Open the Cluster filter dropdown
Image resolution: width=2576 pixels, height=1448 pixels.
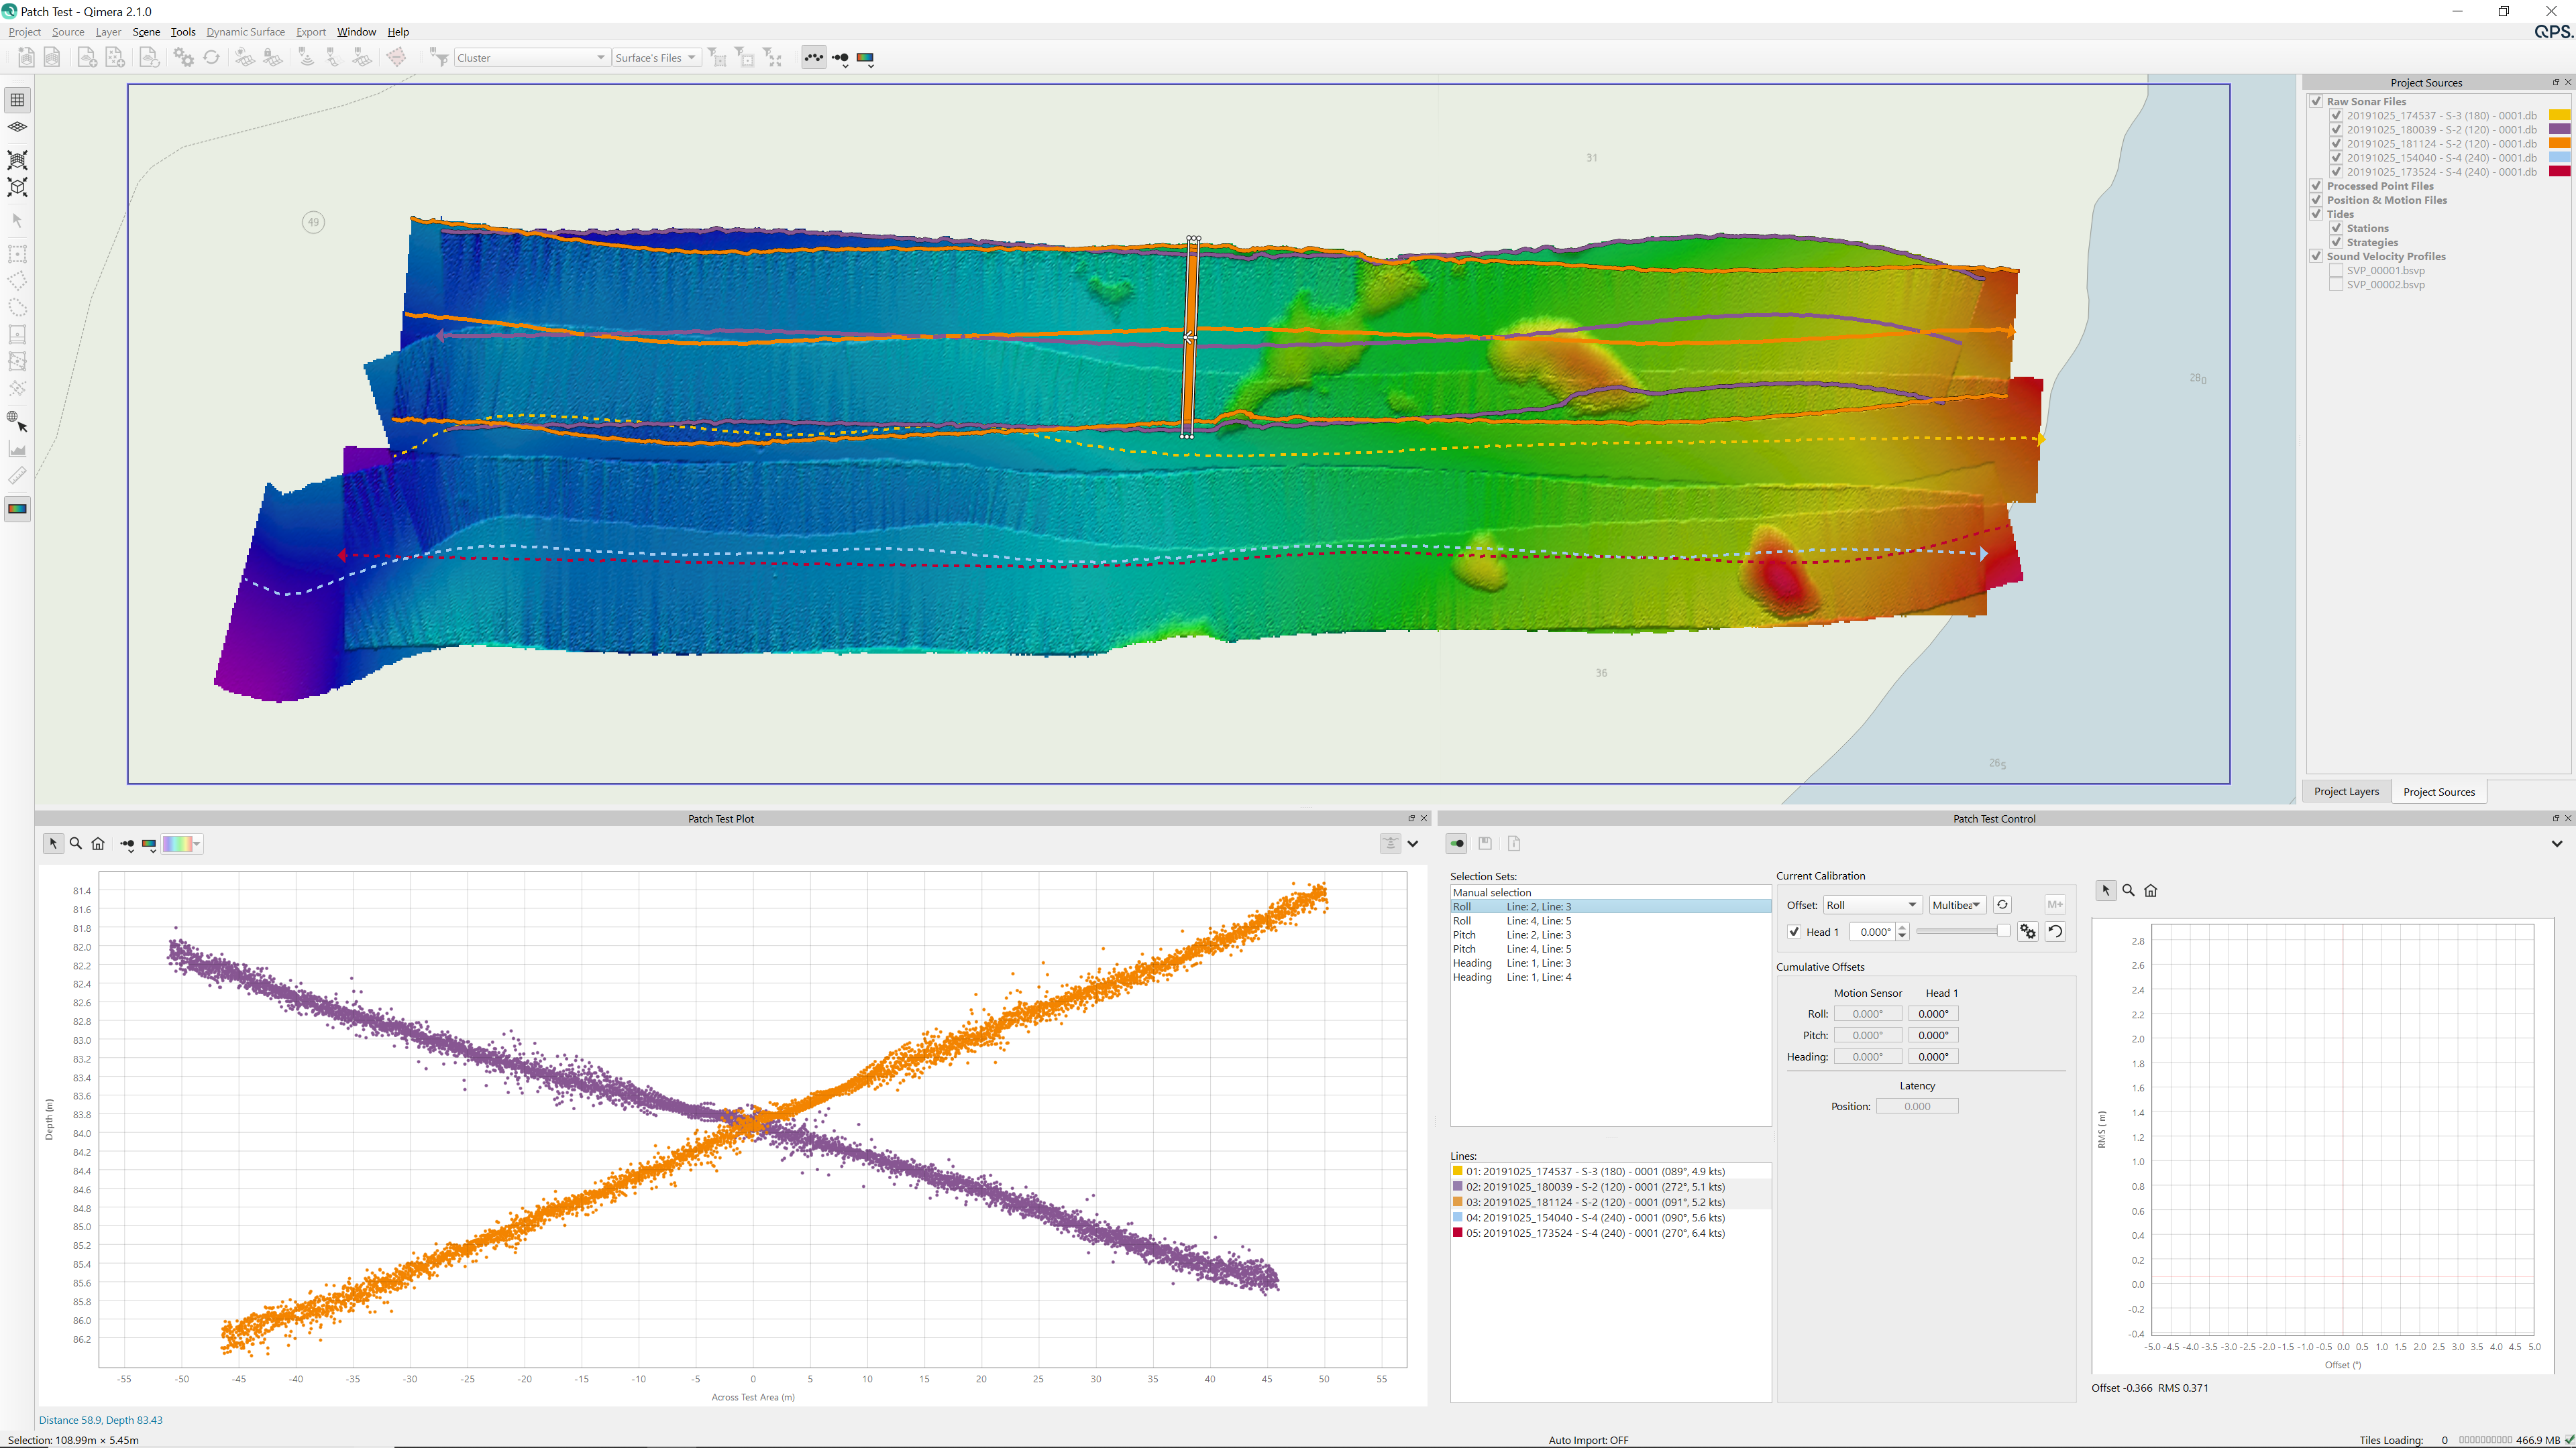pyautogui.click(x=531, y=58)
